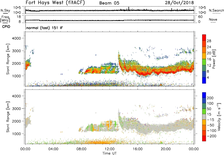Click the '2000' range tick in Velocity panel

coord(17,121)
